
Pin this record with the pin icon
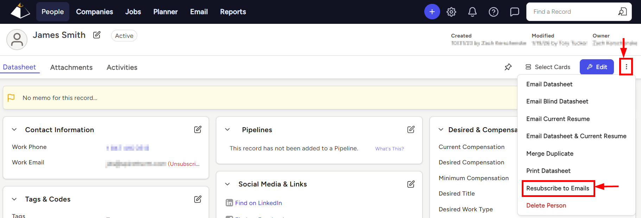[x=508, y=67]
